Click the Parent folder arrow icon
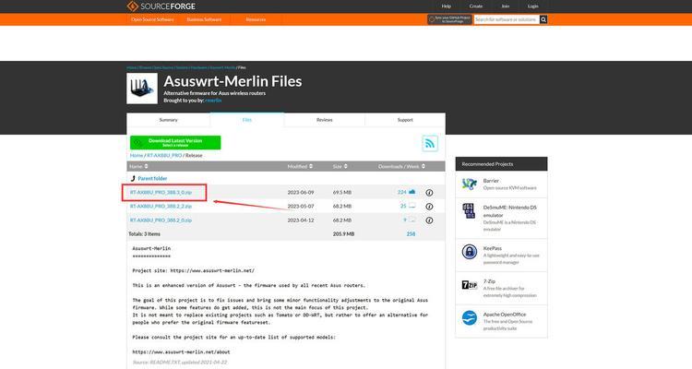Image resolution: width=692 pixels, height=369 pixels. pyautogui.click(x=133, y=178)
